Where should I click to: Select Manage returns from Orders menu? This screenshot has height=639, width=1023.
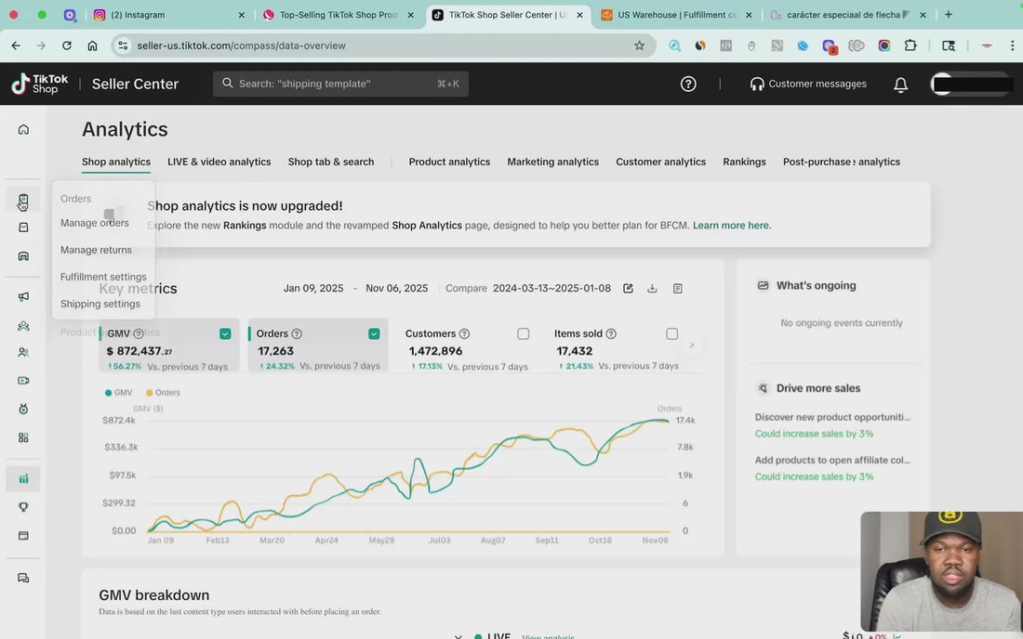click(96, 250)
